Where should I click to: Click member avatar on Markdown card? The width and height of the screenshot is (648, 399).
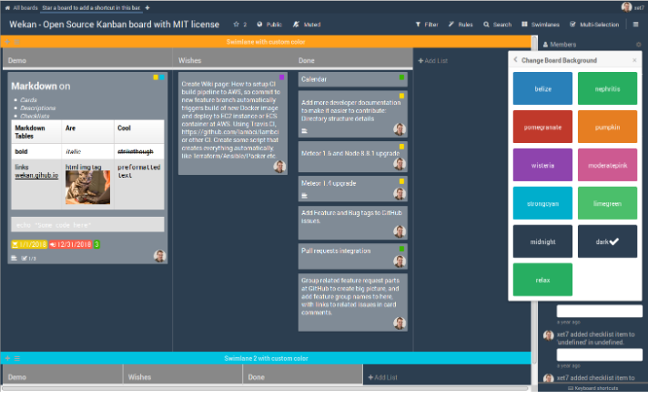[160, 256]
